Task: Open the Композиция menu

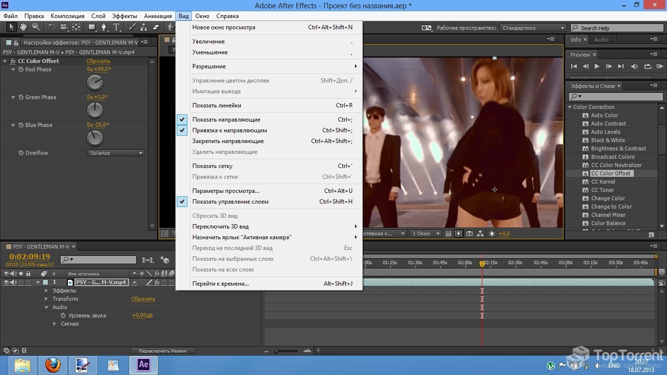Action: (x=67, y=16)
